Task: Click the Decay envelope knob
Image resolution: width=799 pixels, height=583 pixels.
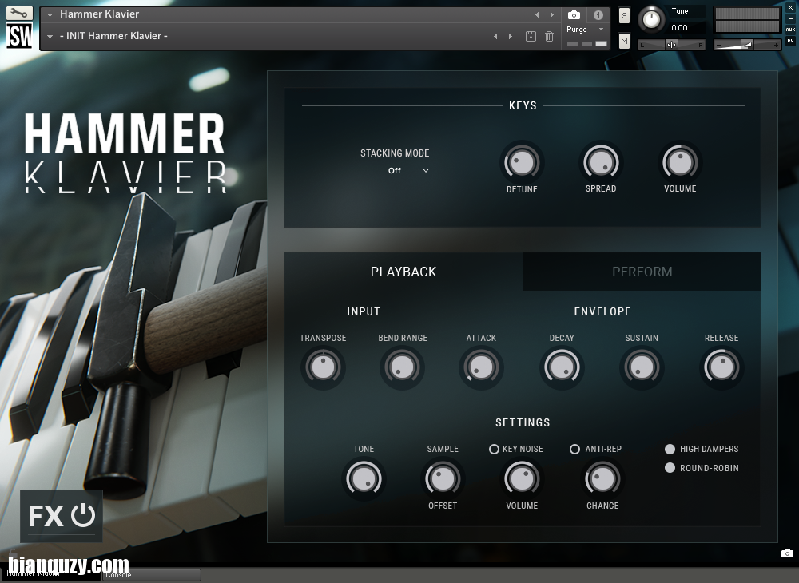Action: pyautogui.click(x=562, y=367)
